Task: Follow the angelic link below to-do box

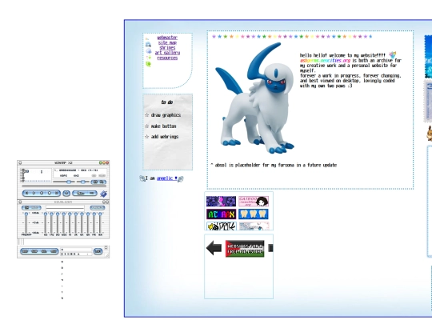Action: pos(166,178)
